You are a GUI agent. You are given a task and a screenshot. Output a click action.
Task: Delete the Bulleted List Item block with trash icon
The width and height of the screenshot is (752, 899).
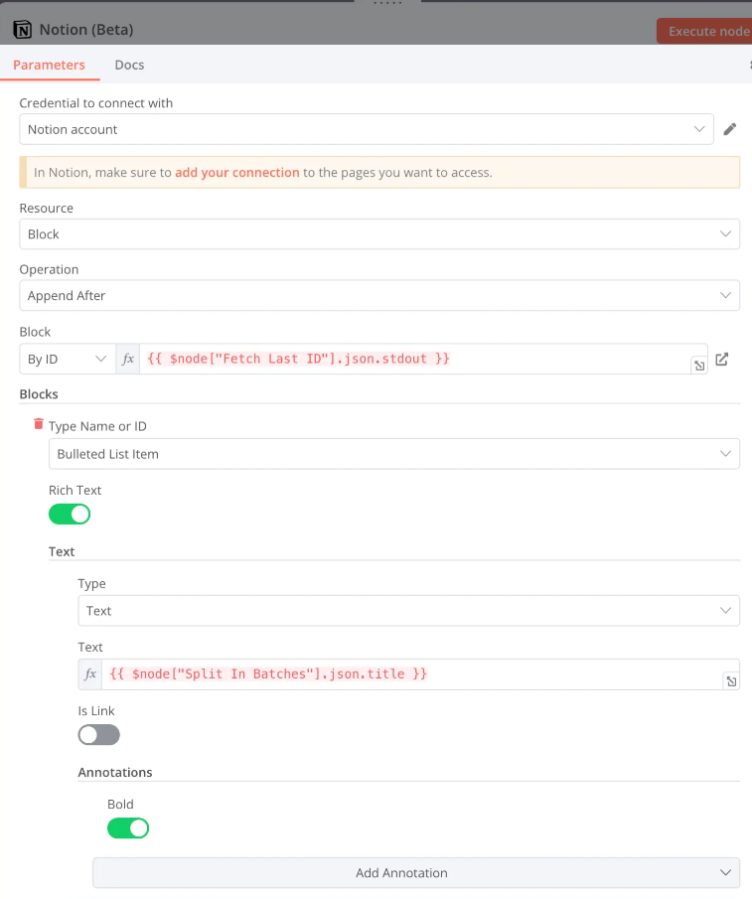coord(39,424)
